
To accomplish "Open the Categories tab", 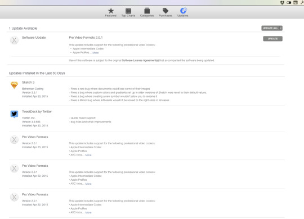I will coord(147,12).
